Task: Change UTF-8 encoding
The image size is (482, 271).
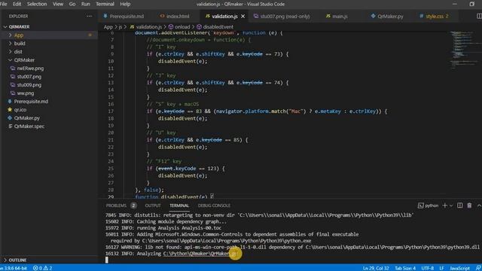Action: [x=427, y=268]
